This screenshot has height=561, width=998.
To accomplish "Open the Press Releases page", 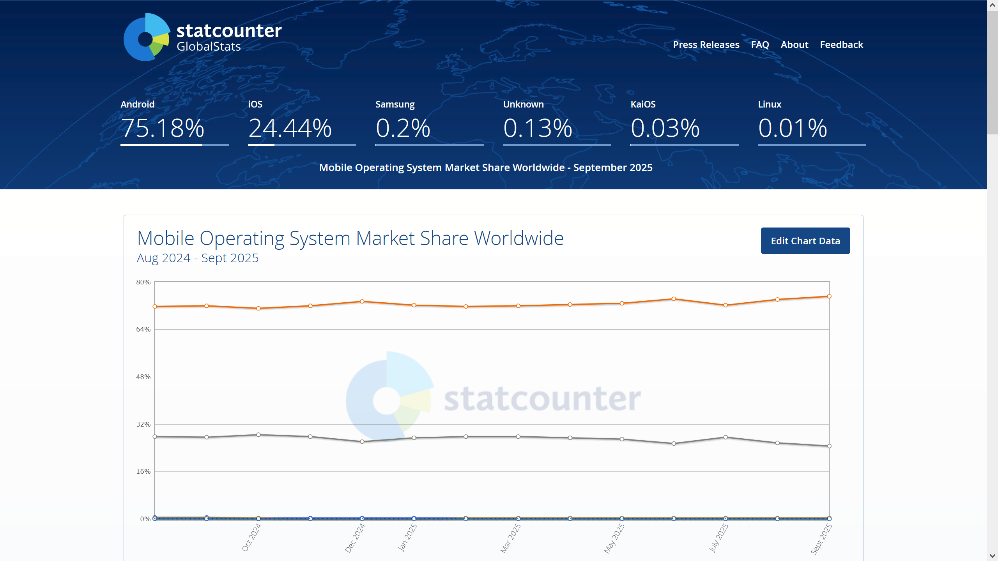I will click(x=706, y=45).
